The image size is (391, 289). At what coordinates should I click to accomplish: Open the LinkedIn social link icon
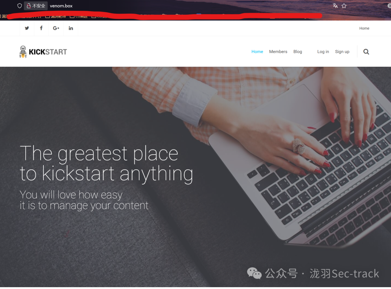(71, 28)
